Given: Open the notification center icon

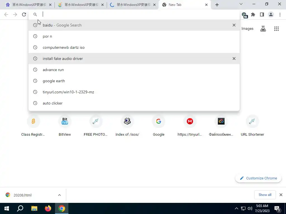Looking at the screenshot, I should click(x=277, y=209).
